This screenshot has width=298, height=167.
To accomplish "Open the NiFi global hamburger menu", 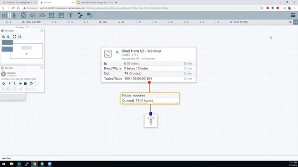I will coord(293,15).
